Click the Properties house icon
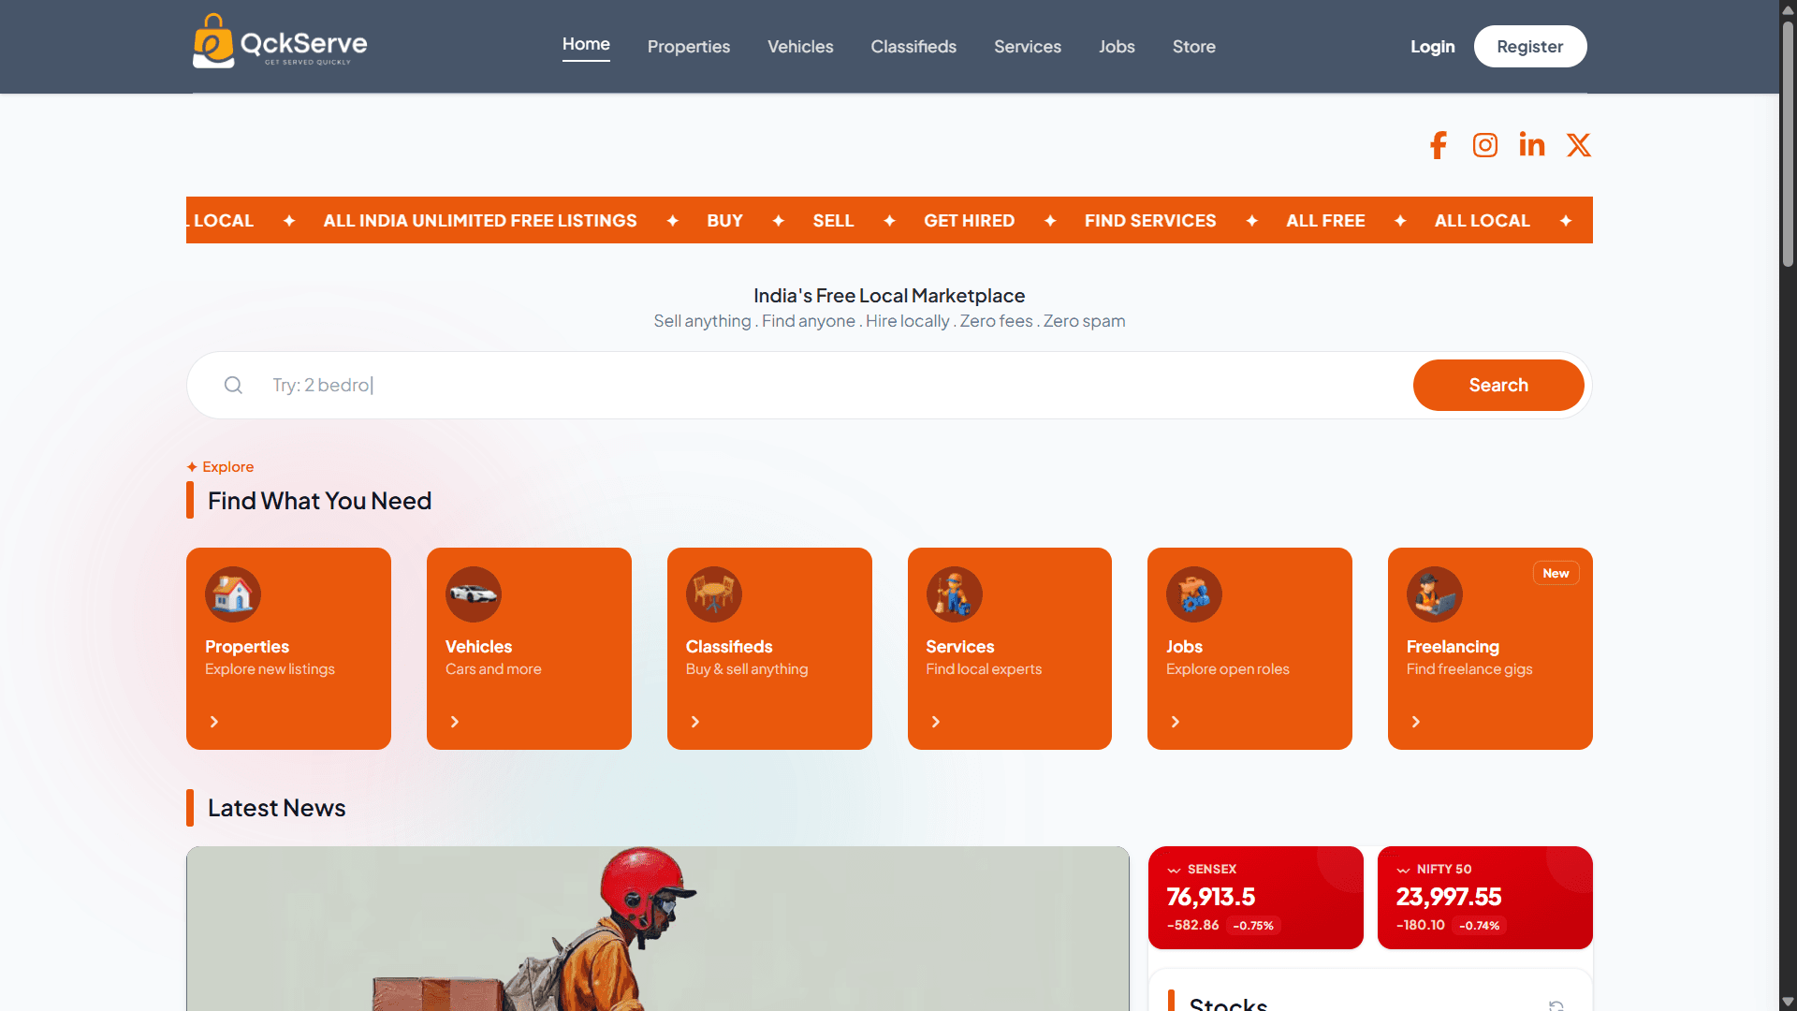 tap(233, 594)
